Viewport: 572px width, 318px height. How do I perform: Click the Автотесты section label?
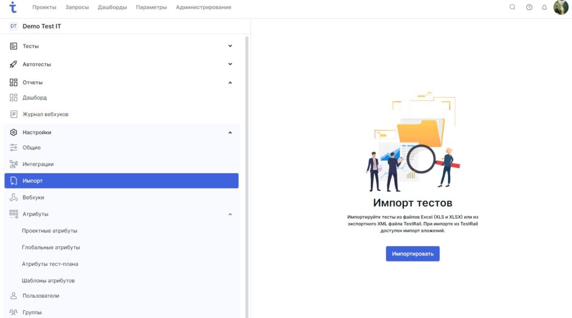coord(37,64)
